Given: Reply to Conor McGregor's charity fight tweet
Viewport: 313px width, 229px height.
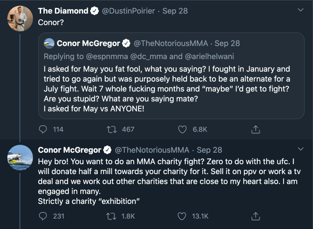Looking at the screenshot, I should click(x=42, y=216).
